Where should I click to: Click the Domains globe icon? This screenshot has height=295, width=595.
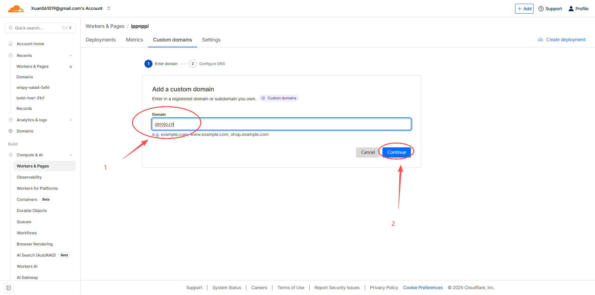tap(11, 131)
